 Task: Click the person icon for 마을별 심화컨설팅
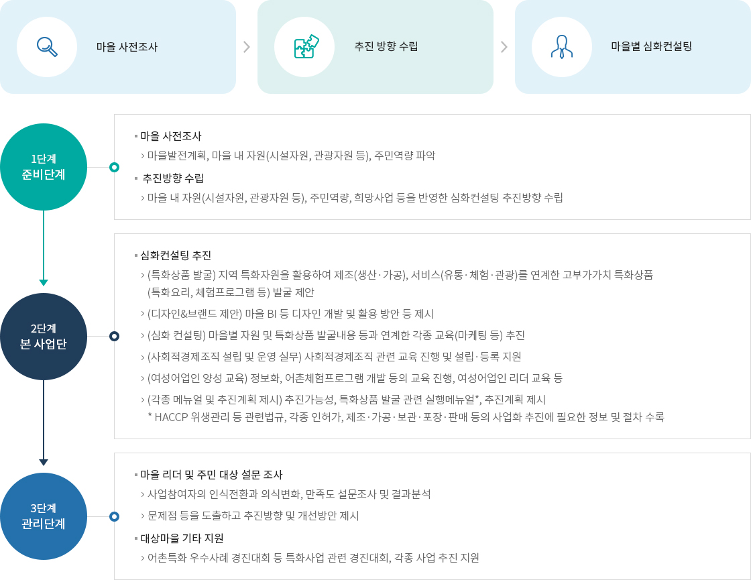(562, 47)
